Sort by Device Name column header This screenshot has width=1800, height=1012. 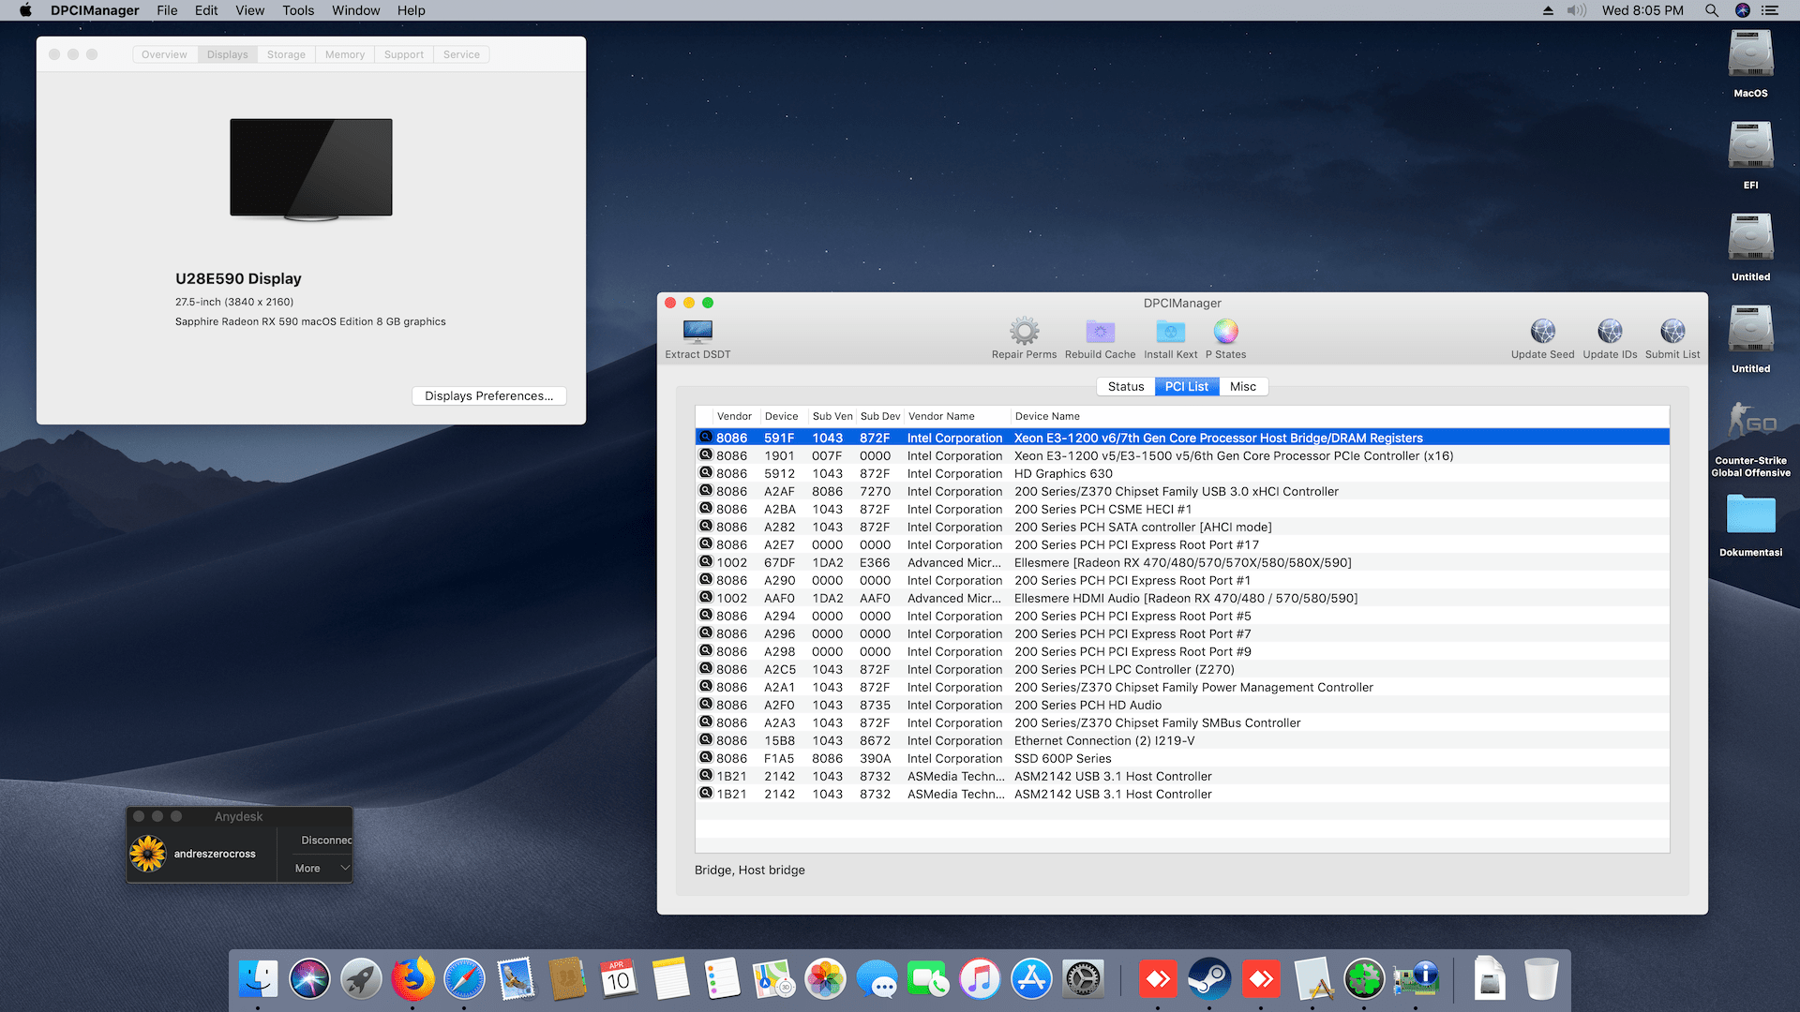tap(1047, 416)
